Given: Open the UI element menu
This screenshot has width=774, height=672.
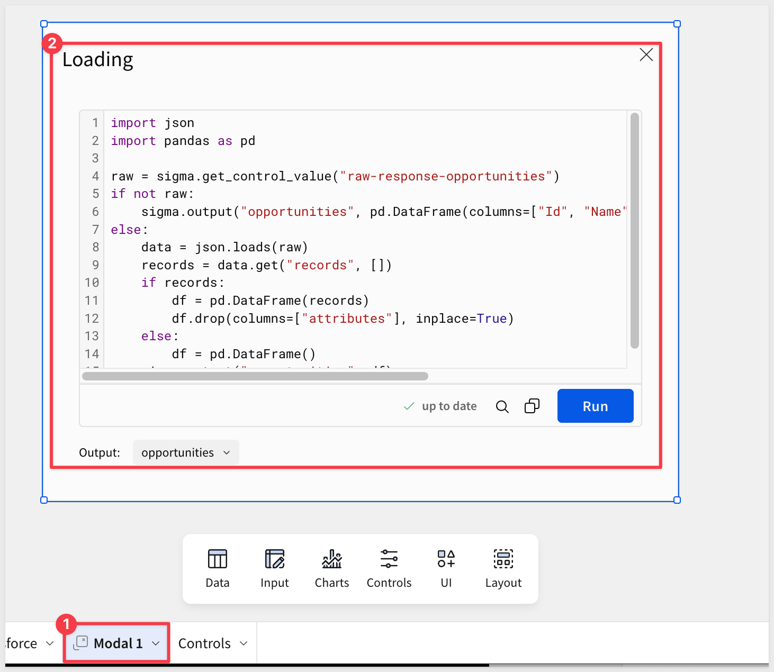Looking at the screenshot, I should click(446, 568).
